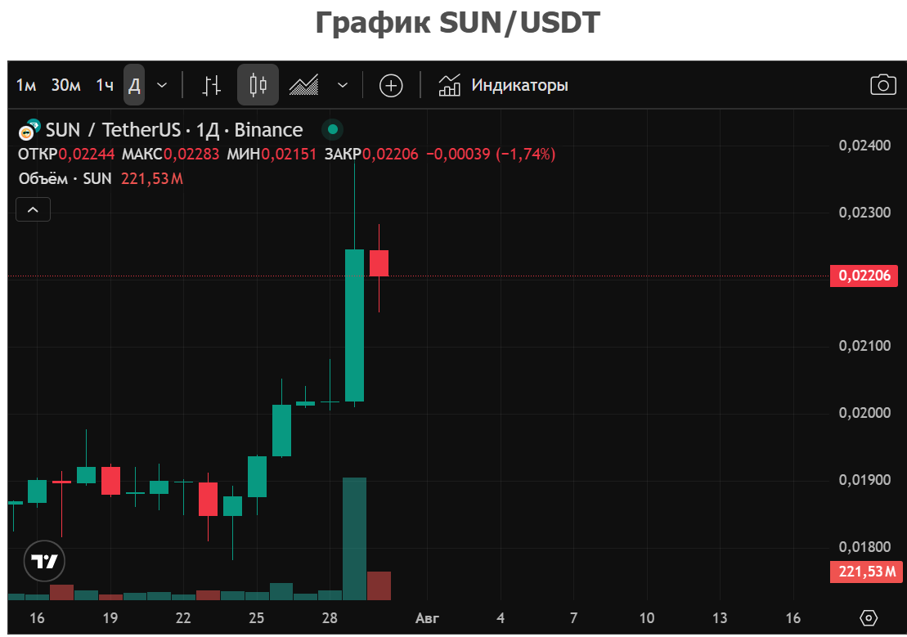Click the green market status dot
The image size is (907, 637).
coord(333,129)
